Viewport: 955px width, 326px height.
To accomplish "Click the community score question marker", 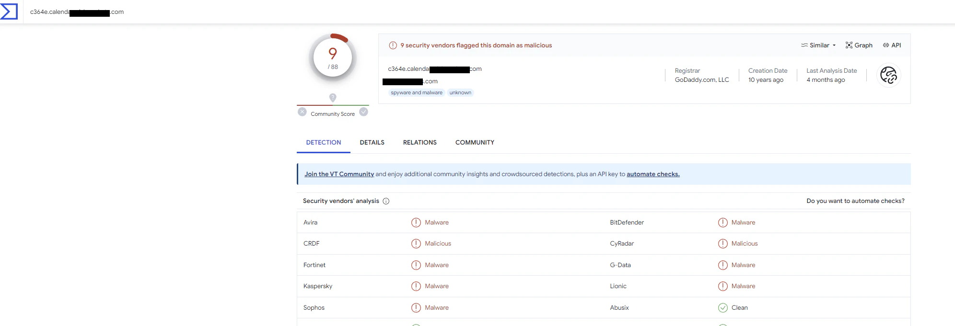I will click(x=333, y=98).
